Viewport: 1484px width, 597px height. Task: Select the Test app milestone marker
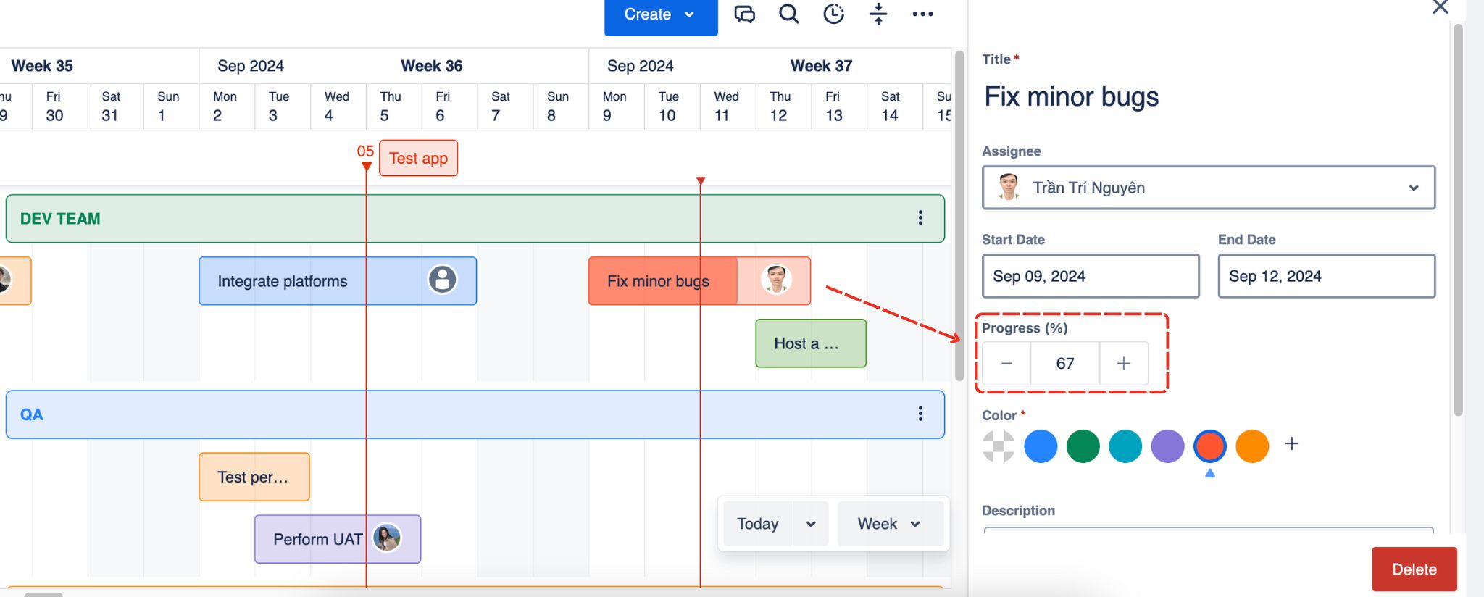tap(418, 159)
